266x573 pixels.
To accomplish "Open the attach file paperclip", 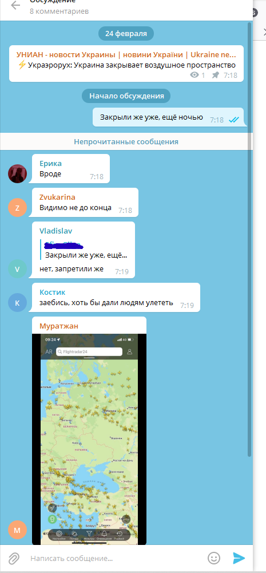I will [14, 558].
